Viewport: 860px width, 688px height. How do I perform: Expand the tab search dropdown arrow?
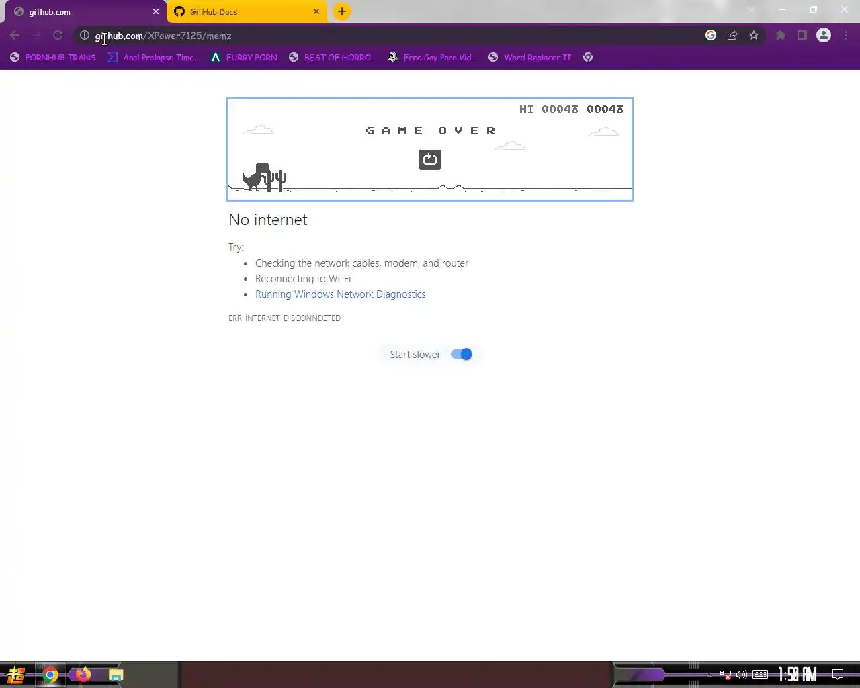(x=752, y=10)
